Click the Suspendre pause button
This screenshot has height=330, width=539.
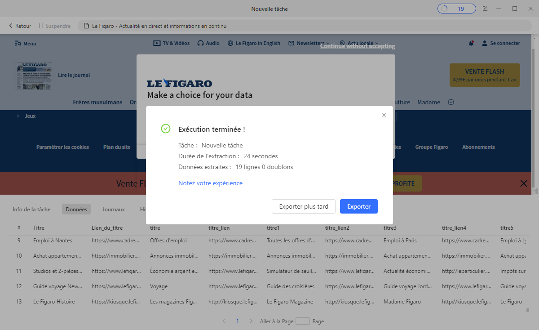coord(54,26)
